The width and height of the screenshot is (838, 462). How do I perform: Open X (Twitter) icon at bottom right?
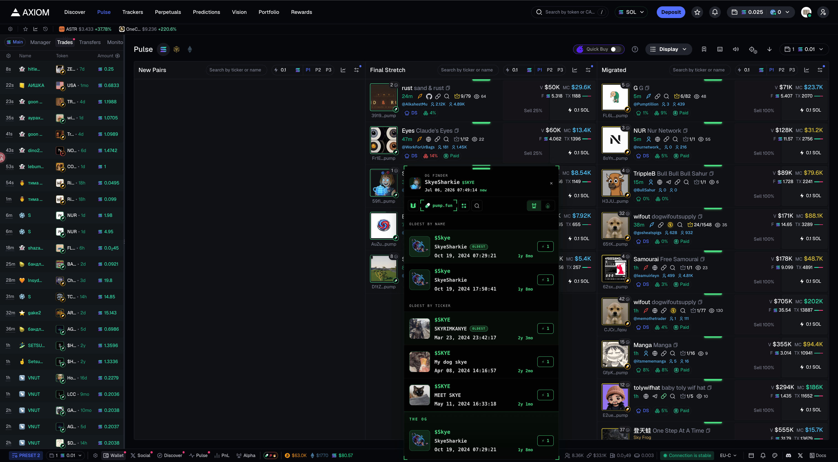[x=800, y=456]
